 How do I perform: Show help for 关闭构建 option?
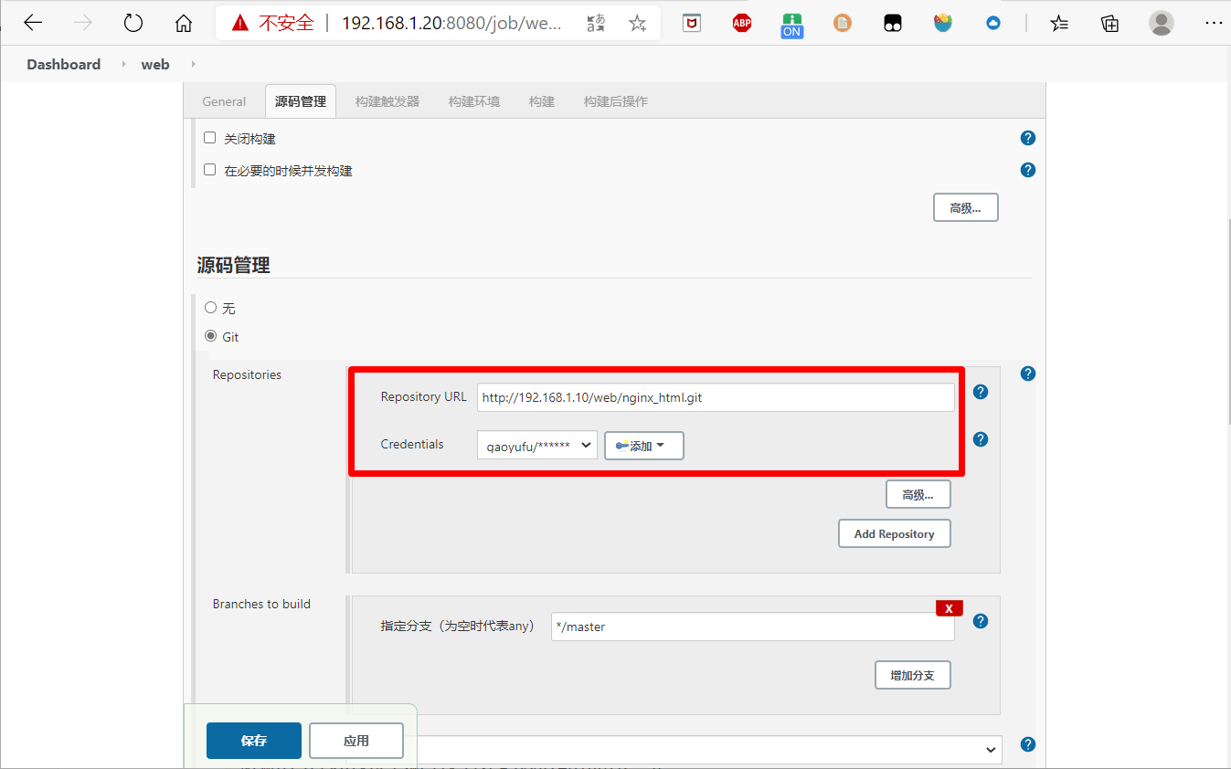point(1028,138)
